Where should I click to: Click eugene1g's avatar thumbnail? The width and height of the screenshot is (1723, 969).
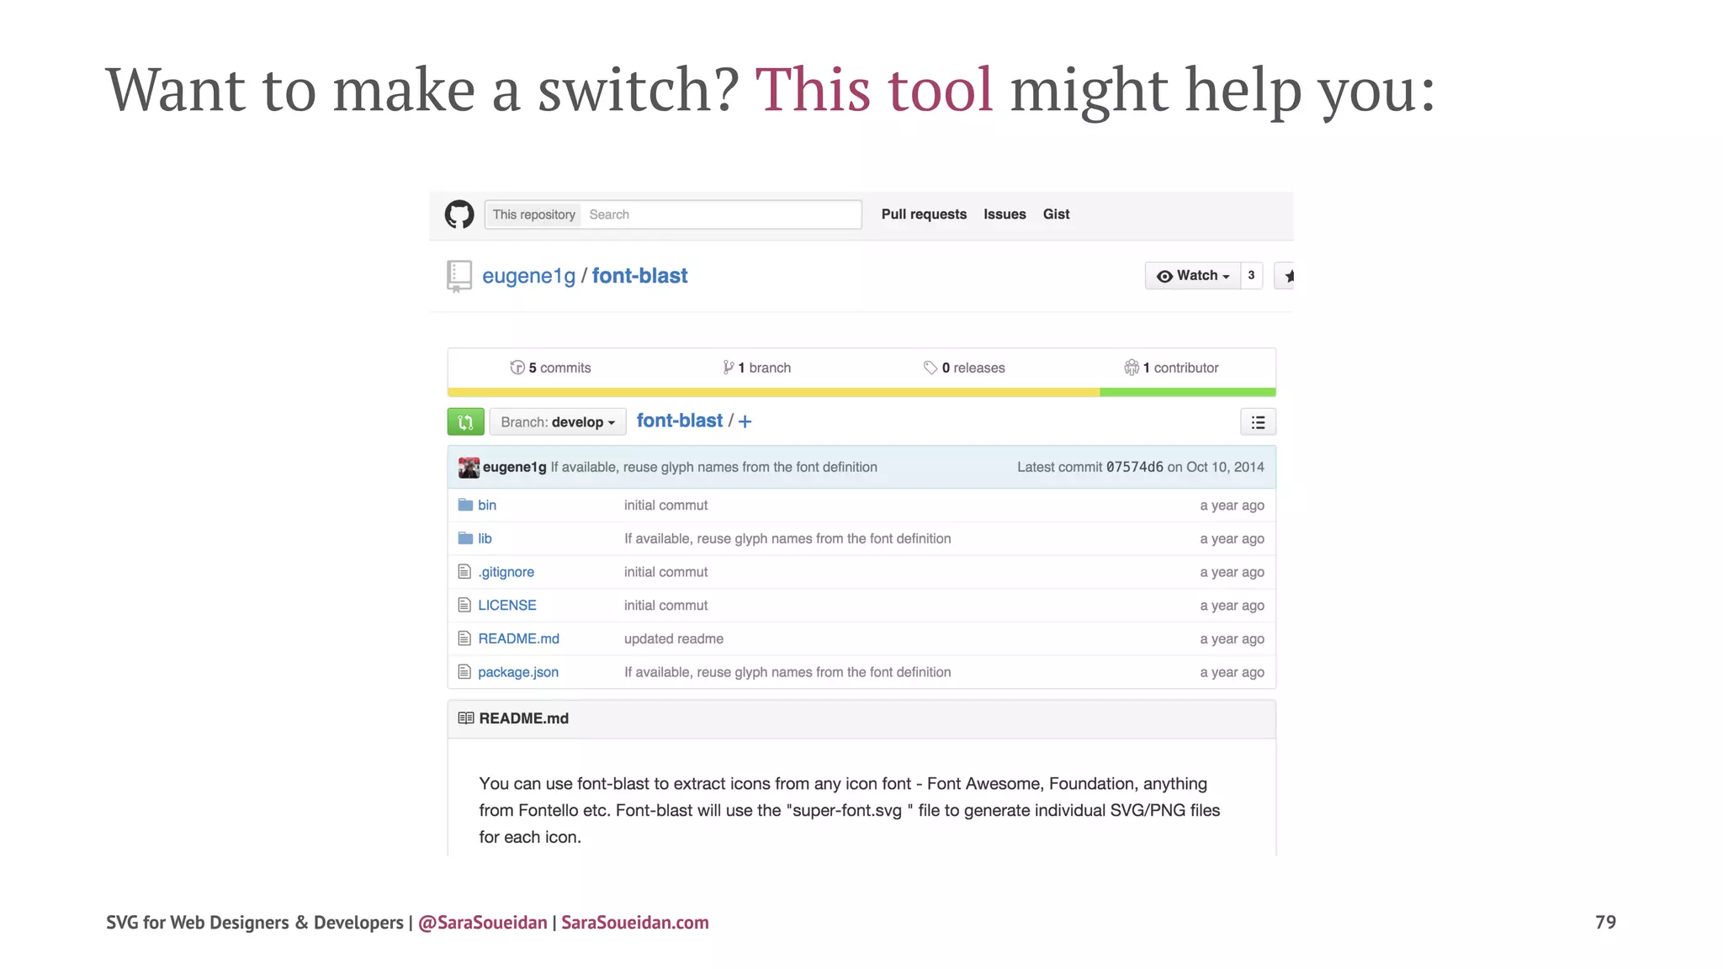click(469, 467)
